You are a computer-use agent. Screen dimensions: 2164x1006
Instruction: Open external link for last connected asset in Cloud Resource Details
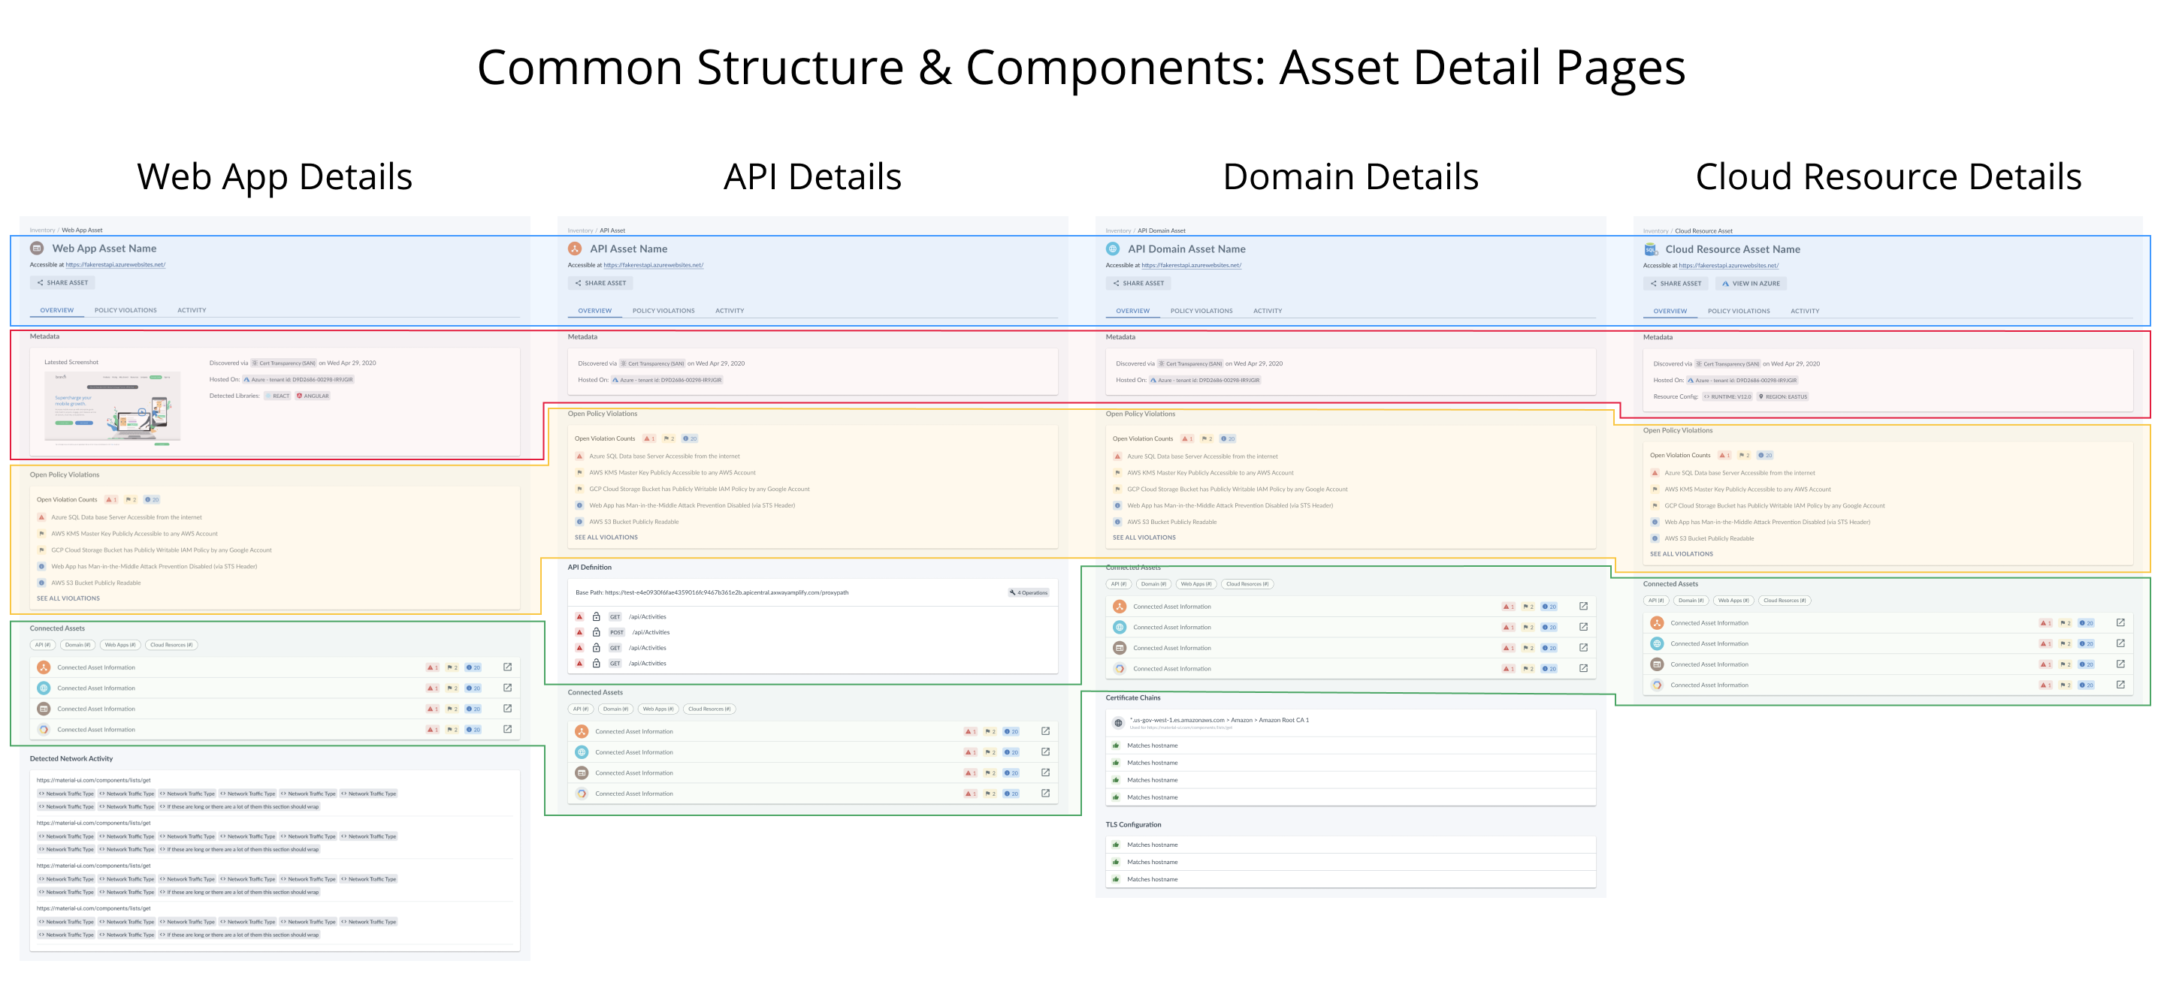[2120, 685]
